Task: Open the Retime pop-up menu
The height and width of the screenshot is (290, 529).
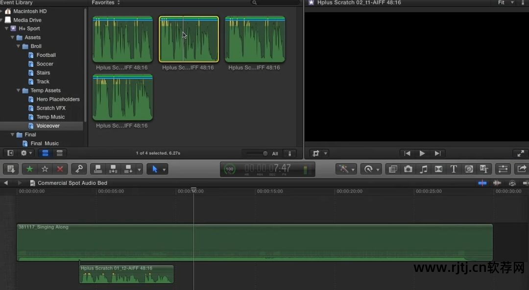Action: click(371, 169)
